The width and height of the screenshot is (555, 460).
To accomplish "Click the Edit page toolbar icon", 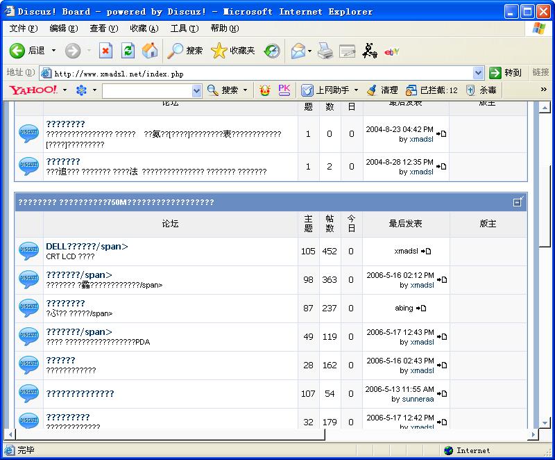I will 348,51.
